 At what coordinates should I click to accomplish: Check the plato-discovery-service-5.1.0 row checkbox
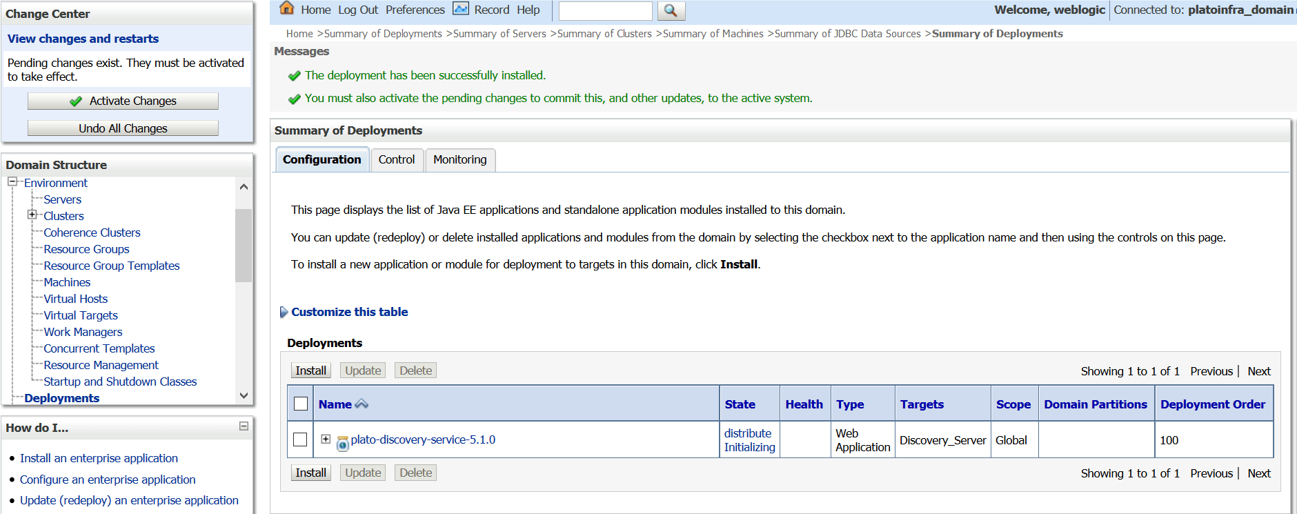(x=300, y=439)
